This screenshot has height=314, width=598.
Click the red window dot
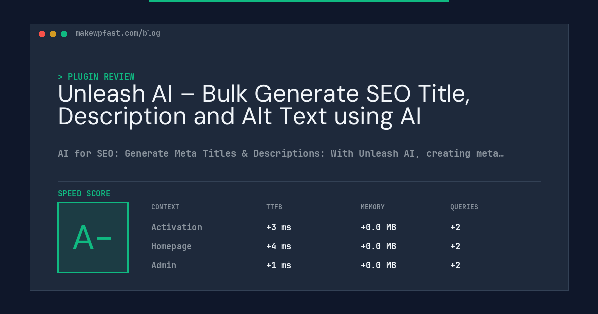[42, 34]
